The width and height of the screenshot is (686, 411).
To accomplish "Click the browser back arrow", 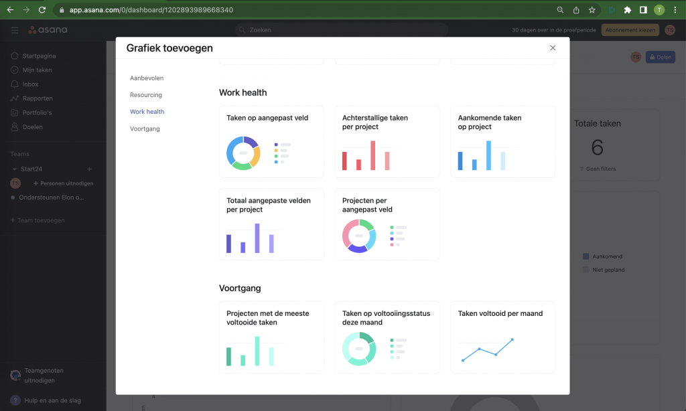I will point(10,10).
